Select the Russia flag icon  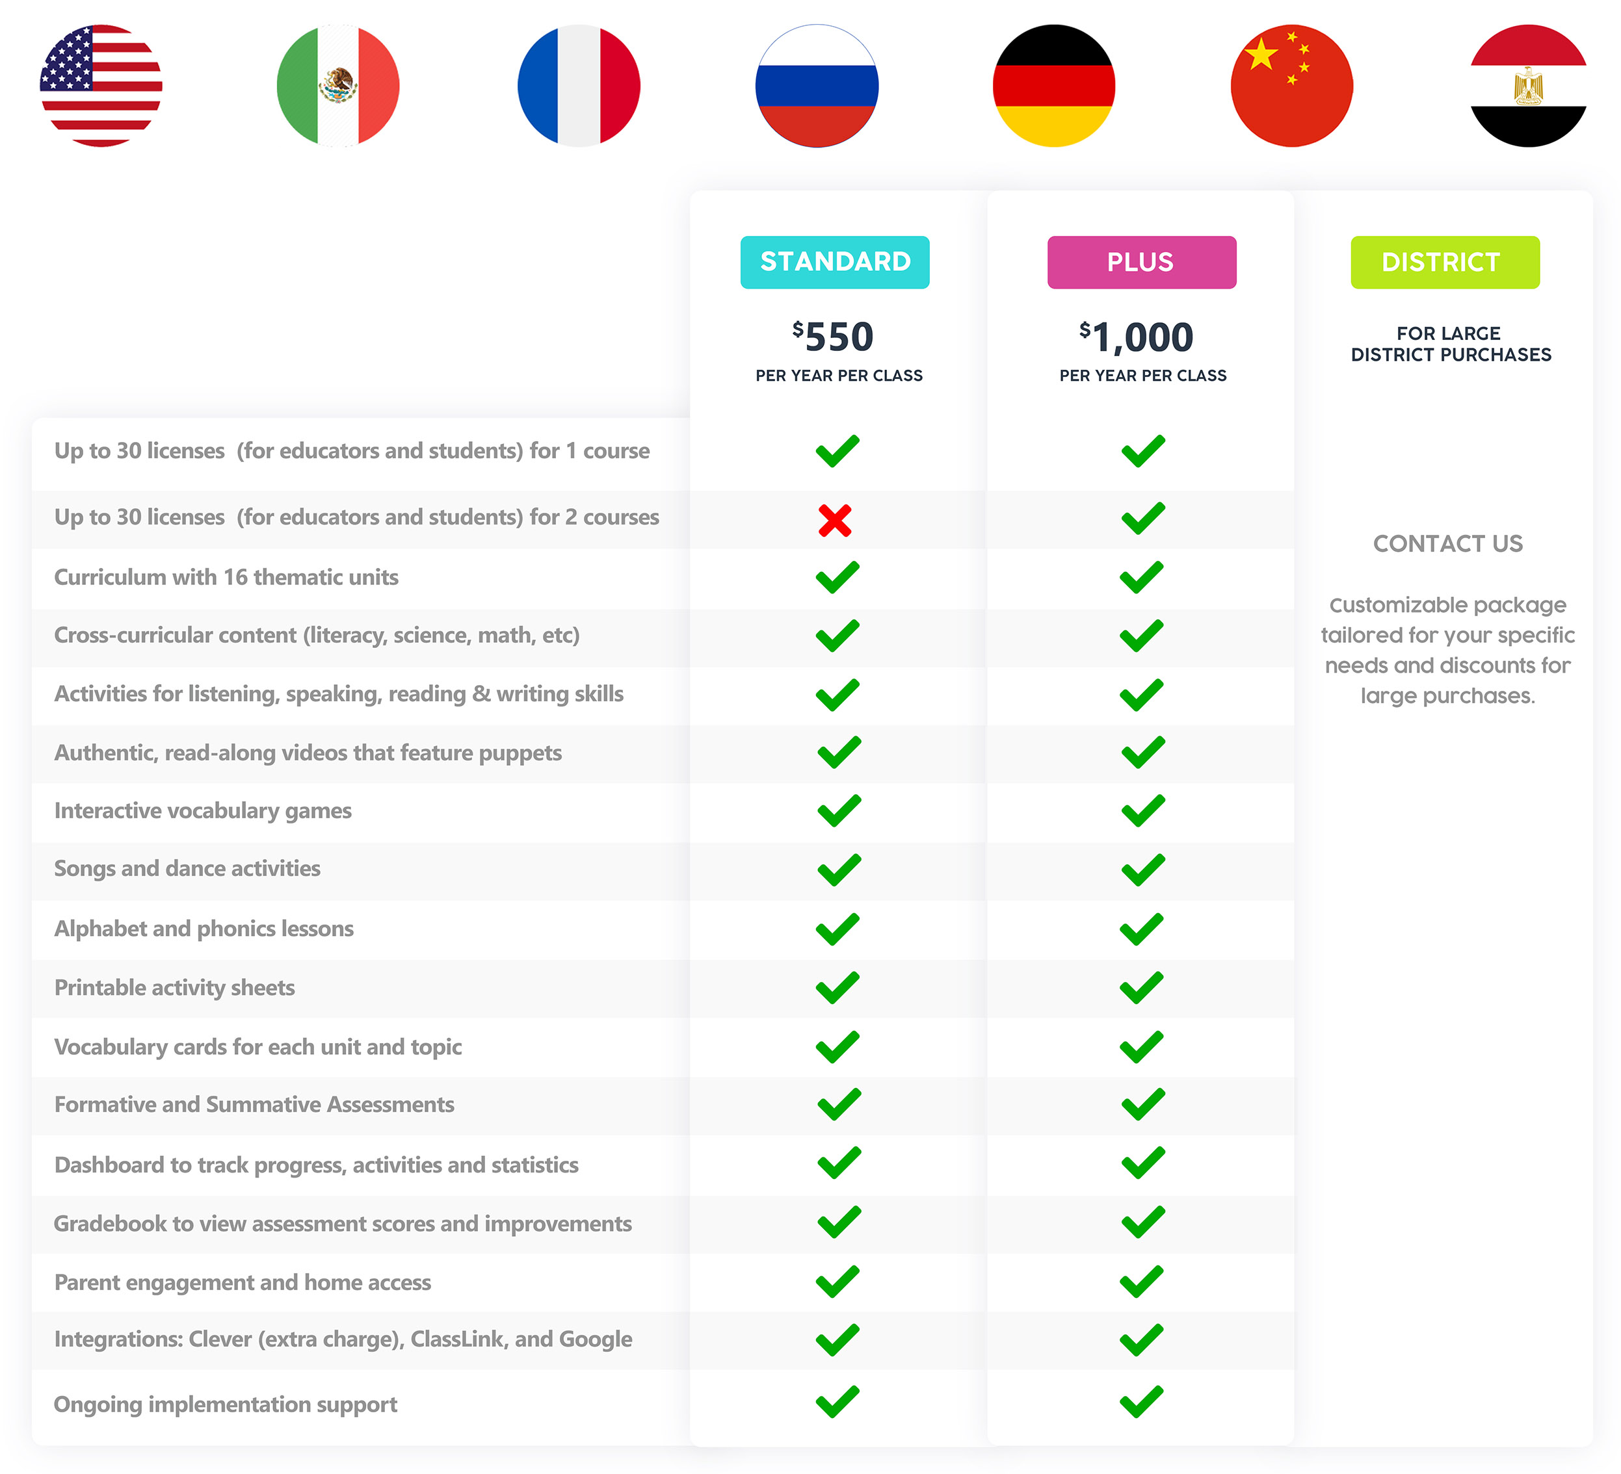[816, 85]
